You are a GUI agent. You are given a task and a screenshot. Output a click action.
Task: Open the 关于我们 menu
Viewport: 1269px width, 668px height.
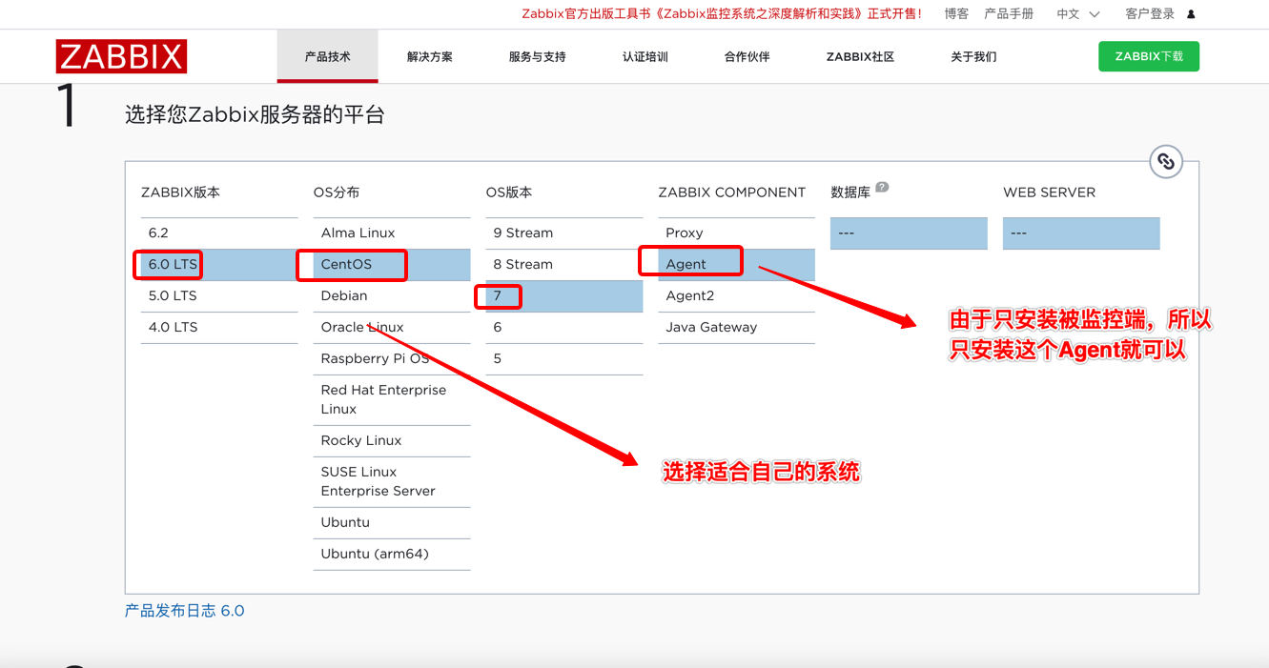pos(973,56)
